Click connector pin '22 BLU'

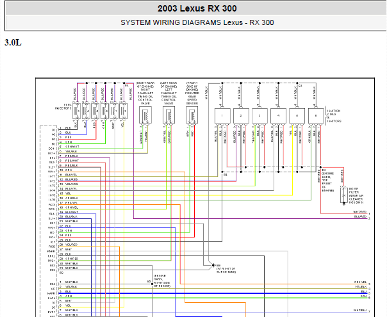pyautogui.click(x=65, y=226)
